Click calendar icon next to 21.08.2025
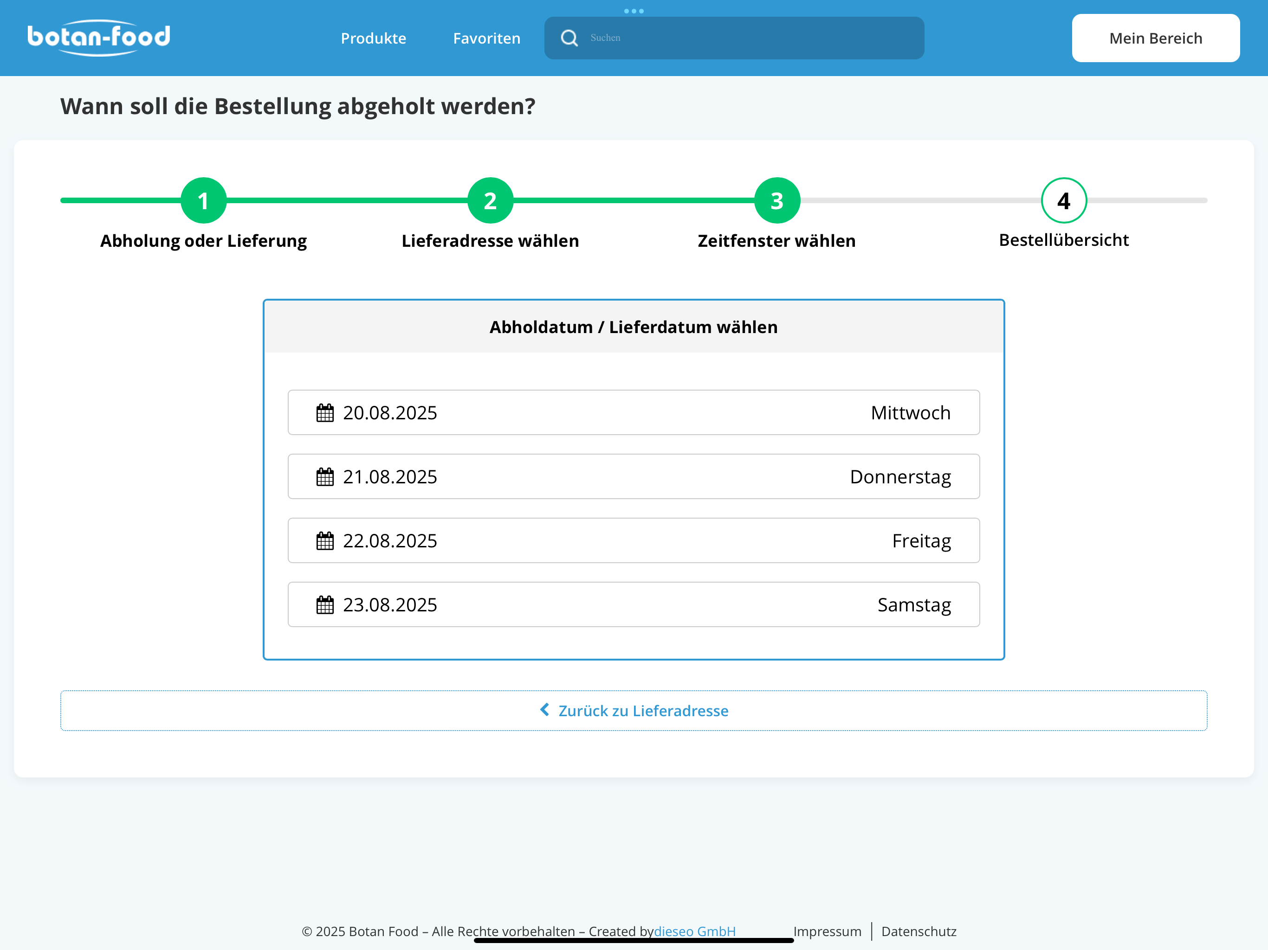 click(x=325, y=477)
